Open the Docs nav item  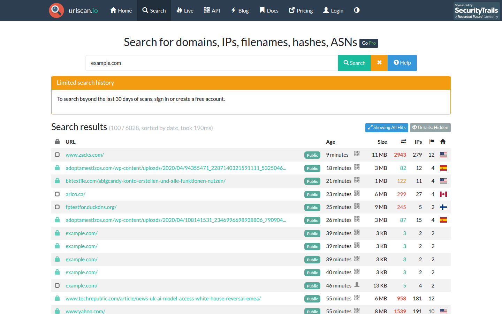[269, 10]
